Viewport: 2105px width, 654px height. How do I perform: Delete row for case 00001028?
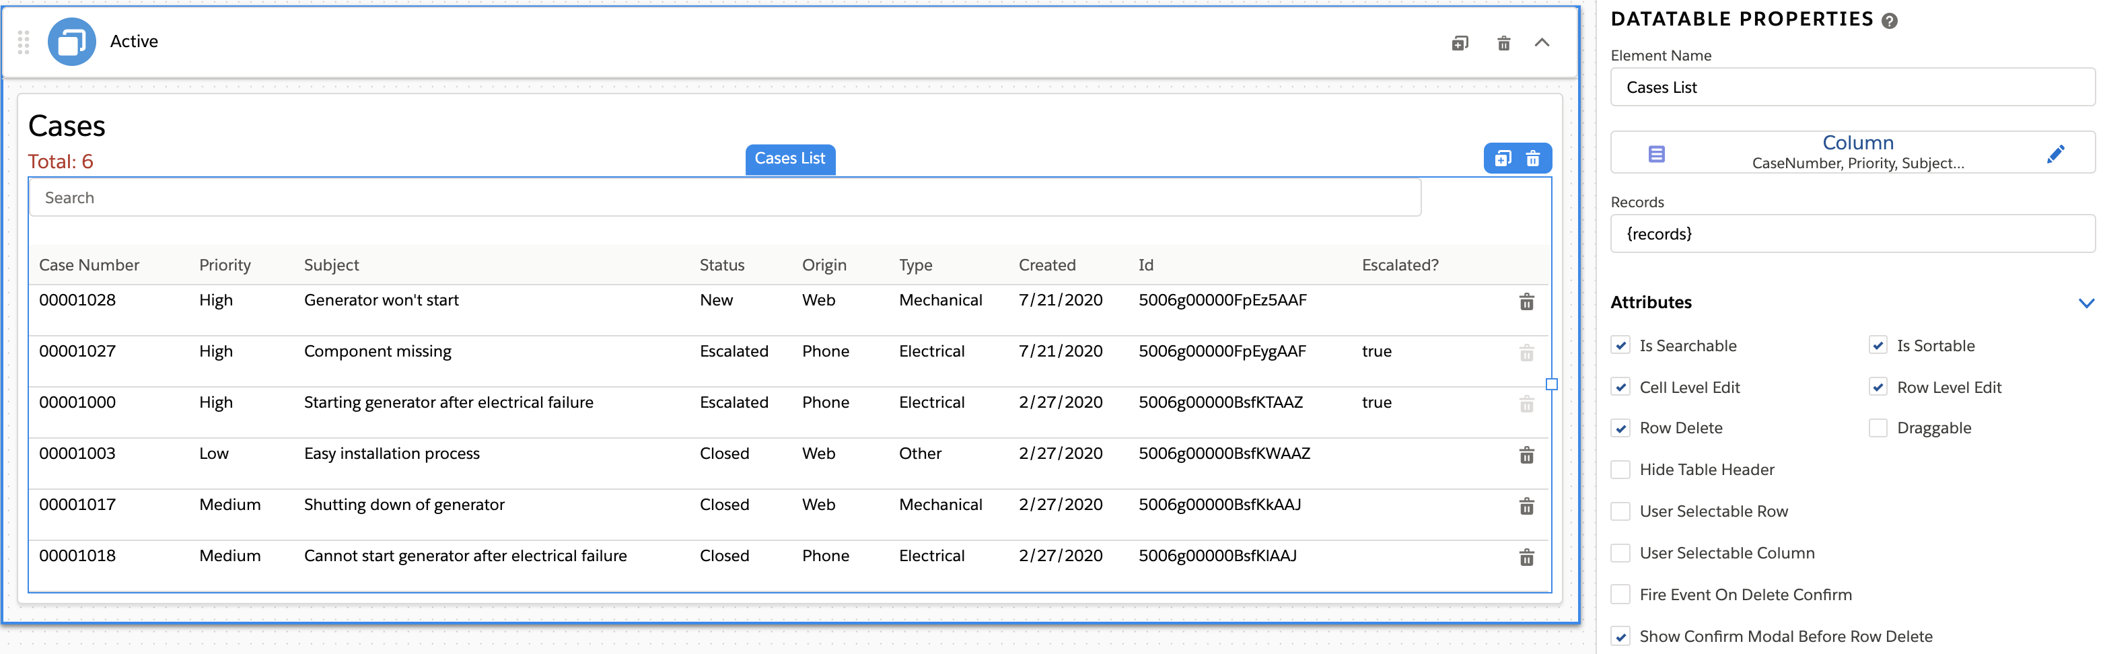(x=1526, y=301)
